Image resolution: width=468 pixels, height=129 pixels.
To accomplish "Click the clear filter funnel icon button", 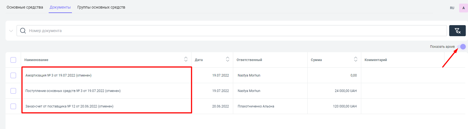I will point(457,31).
